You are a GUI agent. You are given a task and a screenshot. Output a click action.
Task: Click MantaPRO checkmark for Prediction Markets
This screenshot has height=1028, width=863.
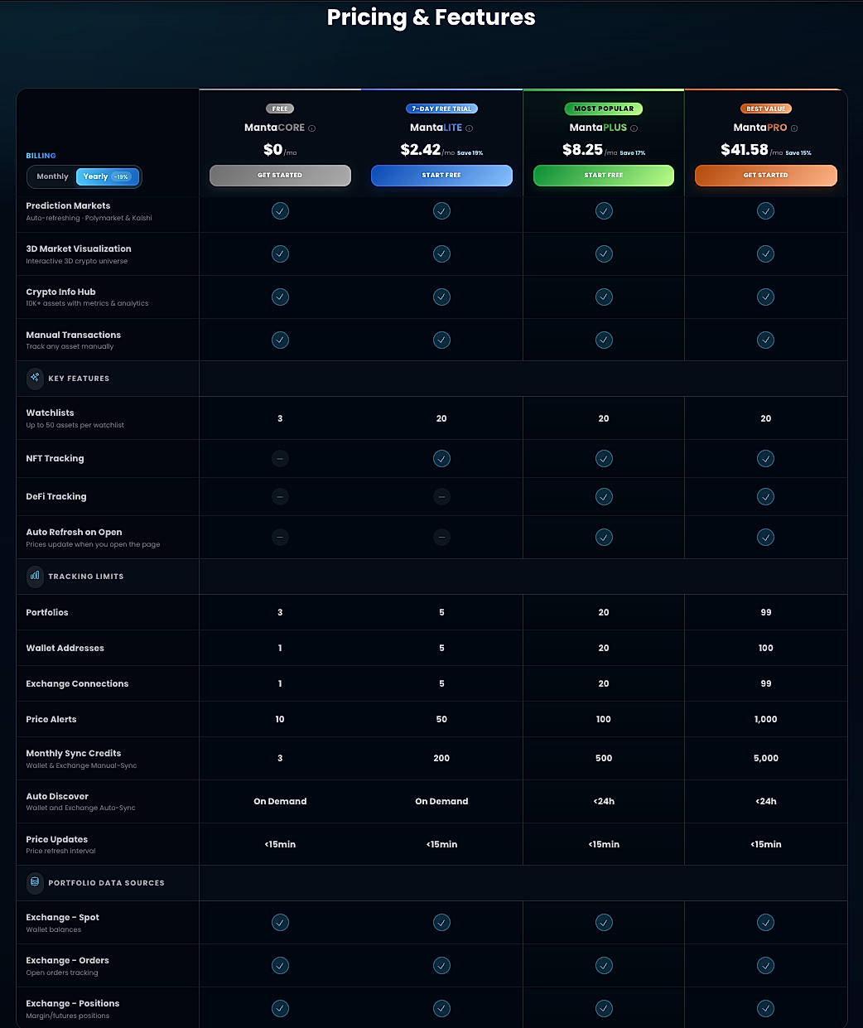766,211
